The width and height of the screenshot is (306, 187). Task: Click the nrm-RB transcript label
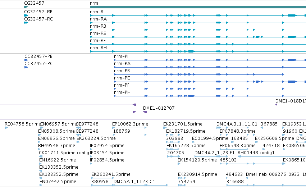pyautogui.click(x=98, y=26)
